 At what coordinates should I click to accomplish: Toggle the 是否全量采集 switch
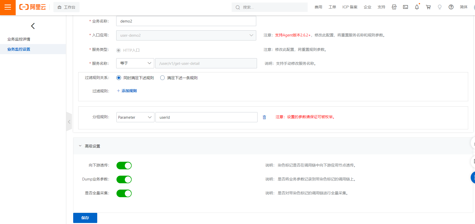(124, 193)
